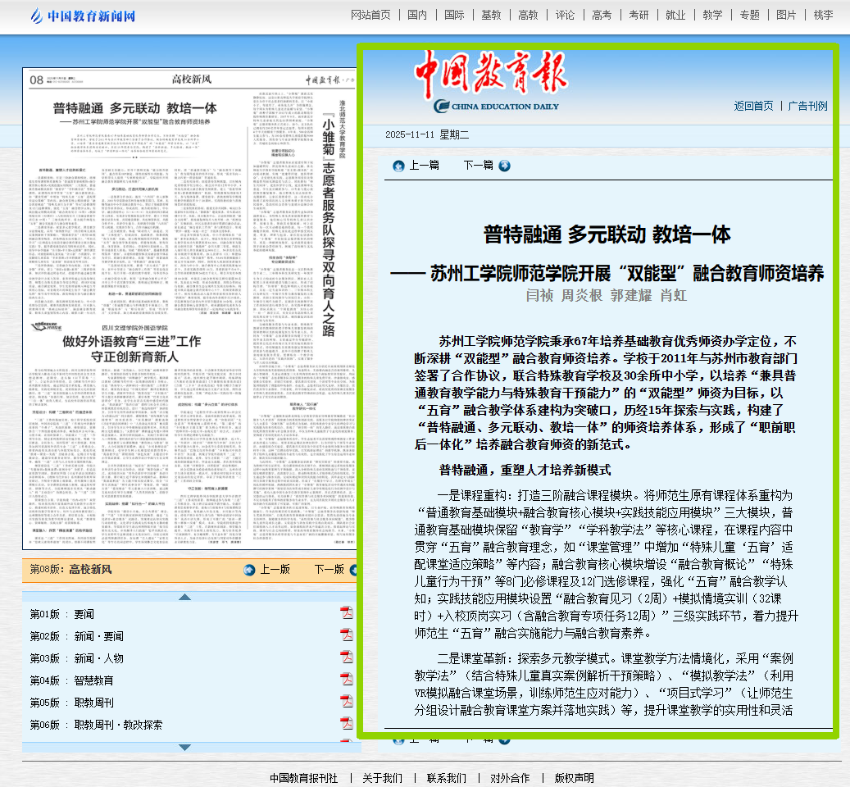Open the 桃李 nav item

pyautogui.click(x=823, y=16)
